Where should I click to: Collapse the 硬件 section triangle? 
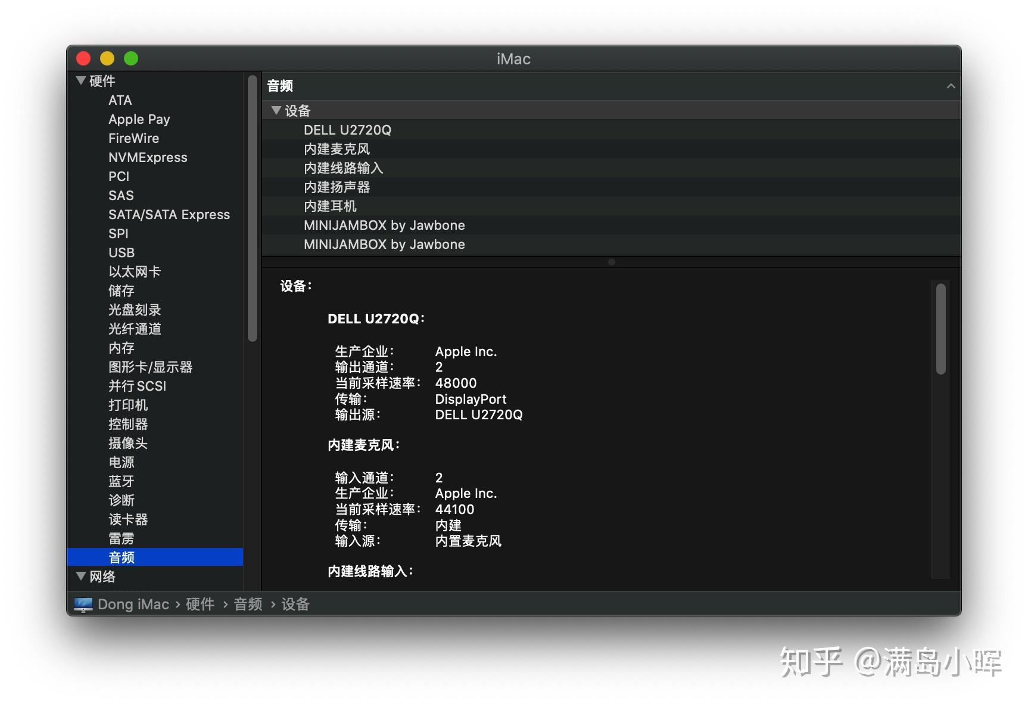pos(82,80)
